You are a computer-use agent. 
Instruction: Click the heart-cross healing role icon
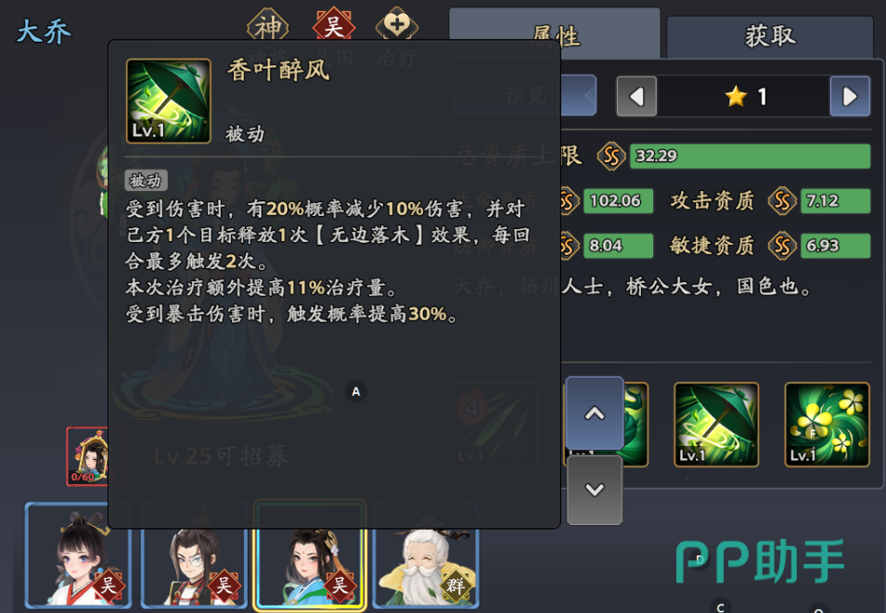click(x=397, y=24)
